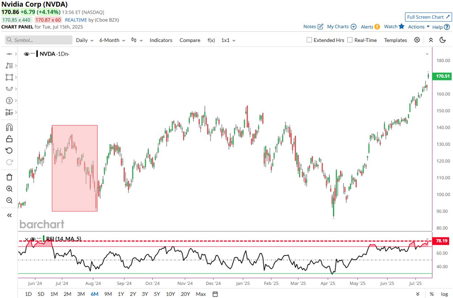
Task: Select the measurement projection tool
Action: 9,112
